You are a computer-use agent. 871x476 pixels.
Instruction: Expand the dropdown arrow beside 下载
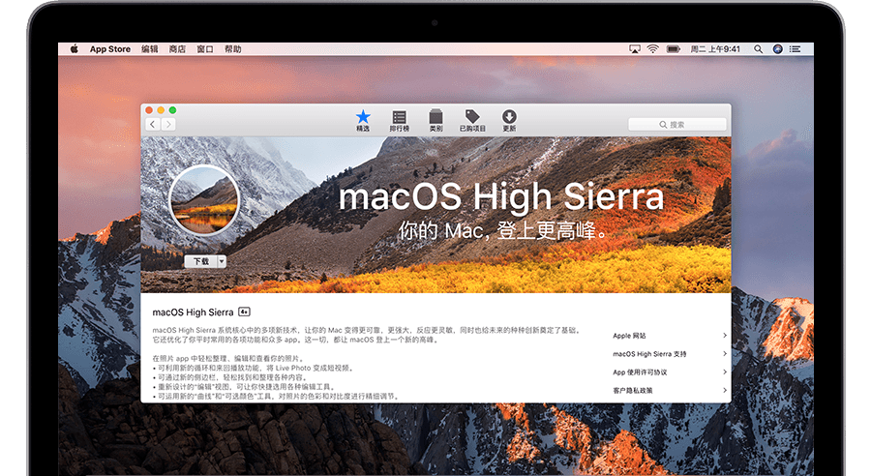tap(222, 261)
